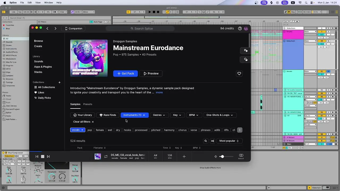340x191 pixels.
Task: Skip to previous sample in Splice player
Action: click(x=37, y=157)
